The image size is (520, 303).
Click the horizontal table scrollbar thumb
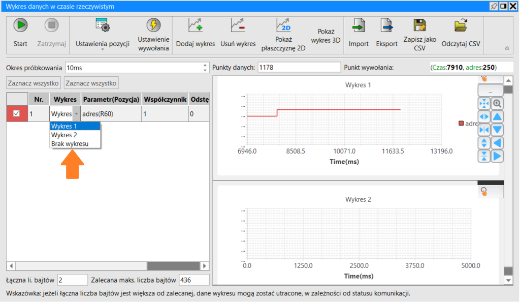coord(173,265)
